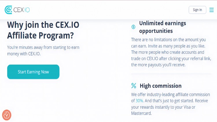
Task: Click the Affiliate Program? heading line
Action: click(41, 35)
